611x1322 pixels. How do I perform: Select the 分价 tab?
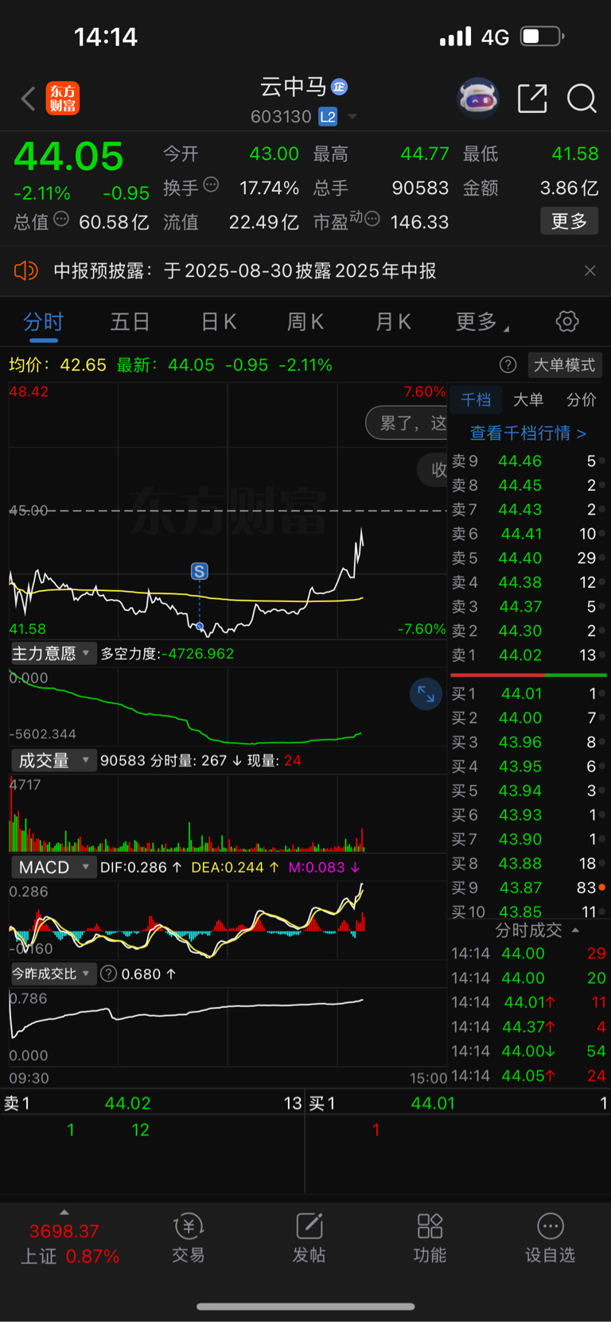pos(581,399)
